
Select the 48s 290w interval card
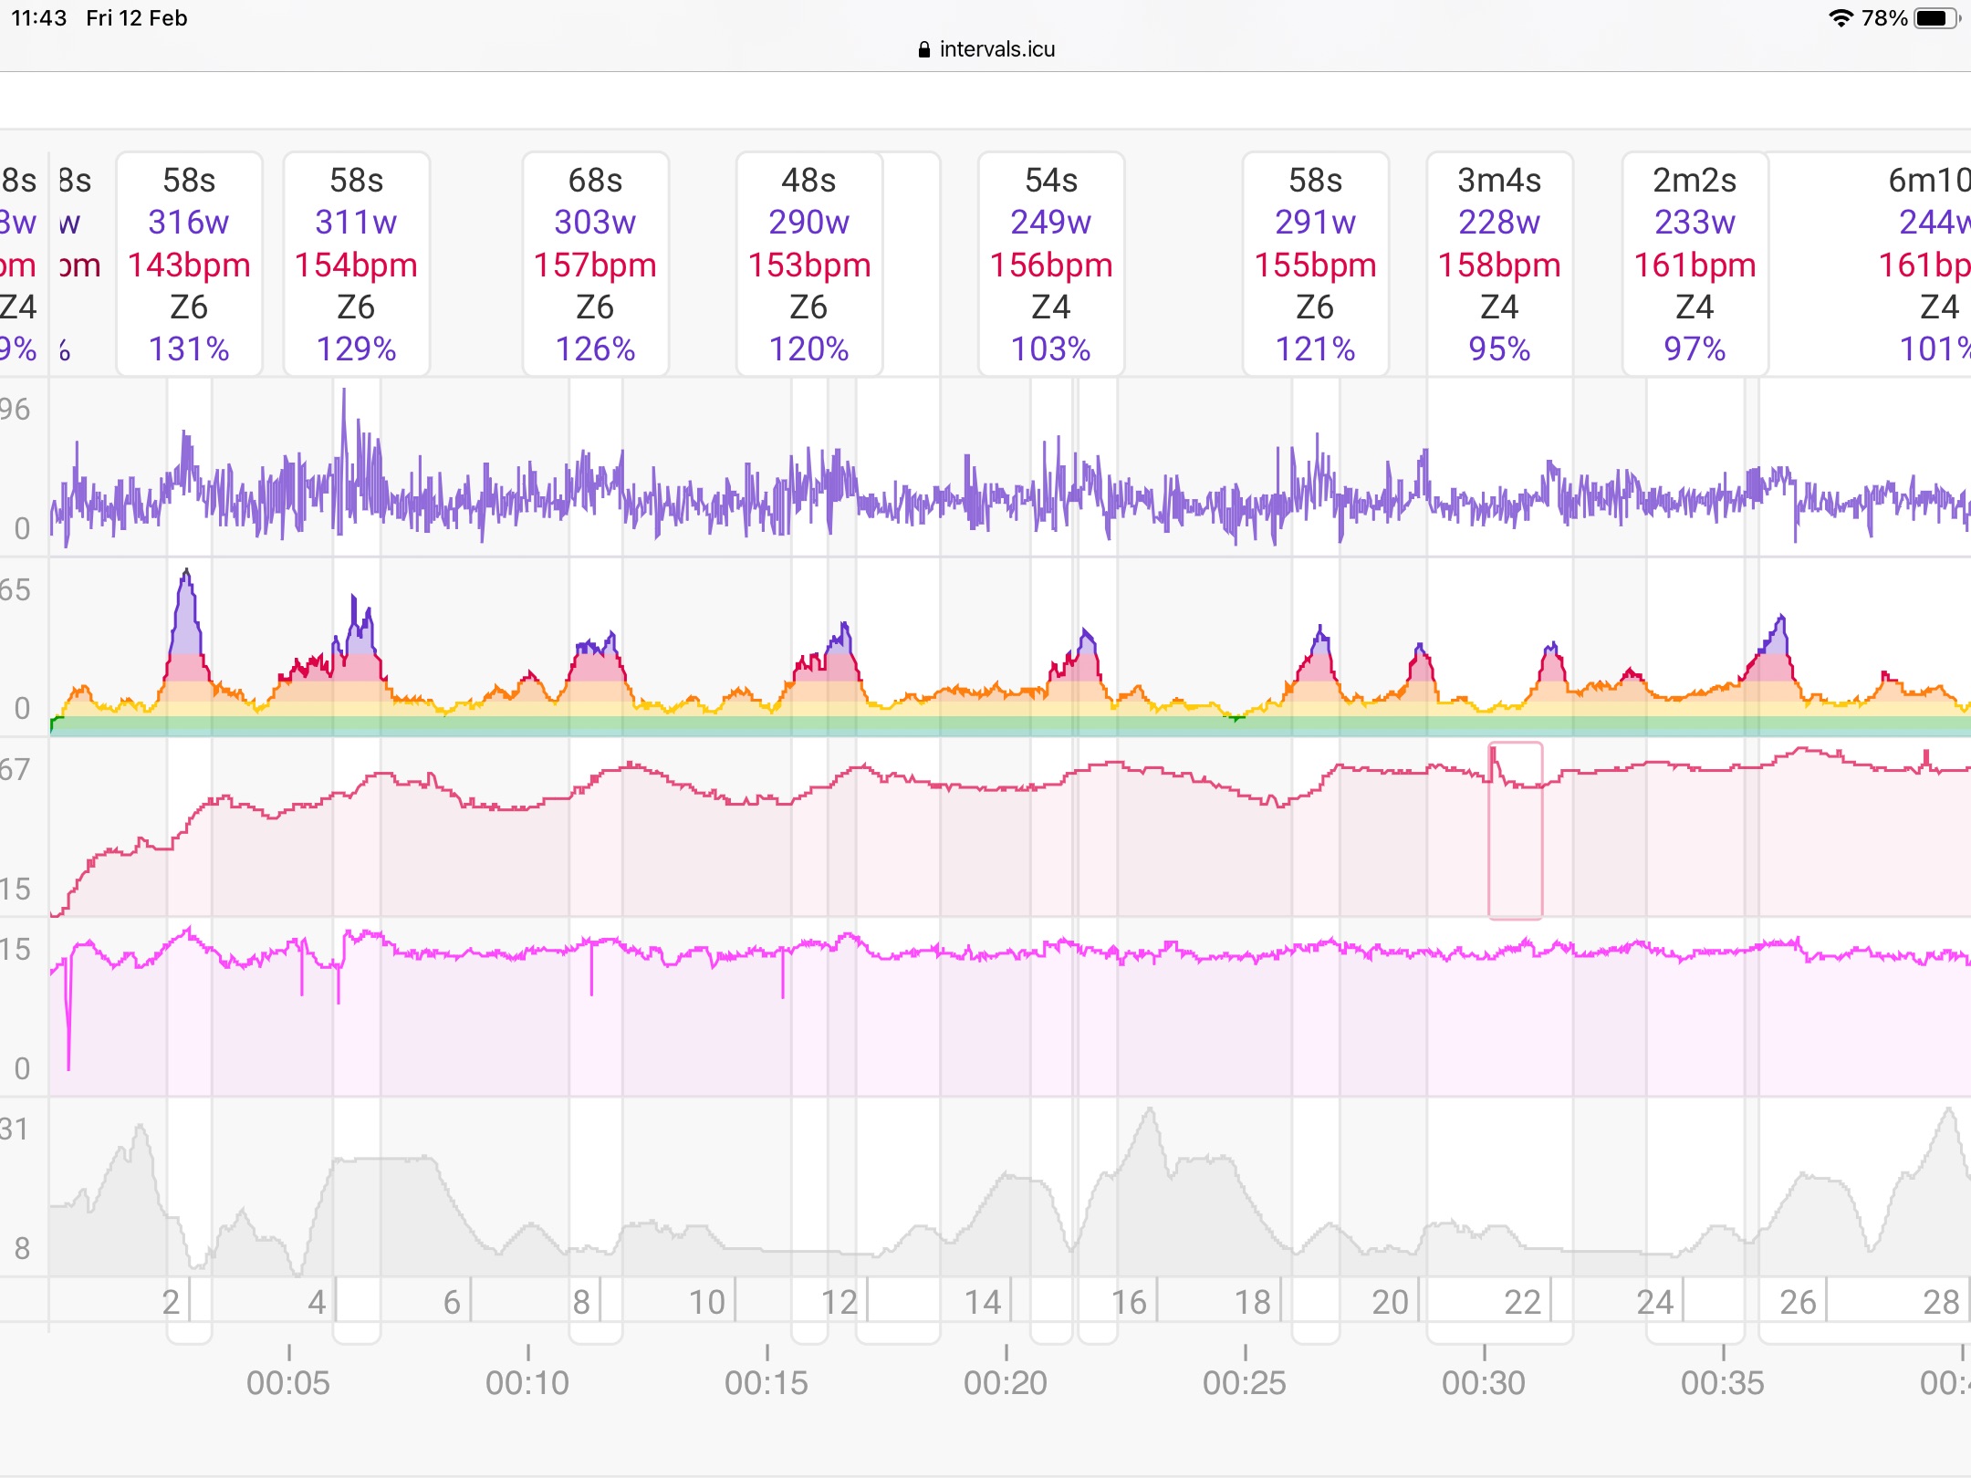pos(808,264)
